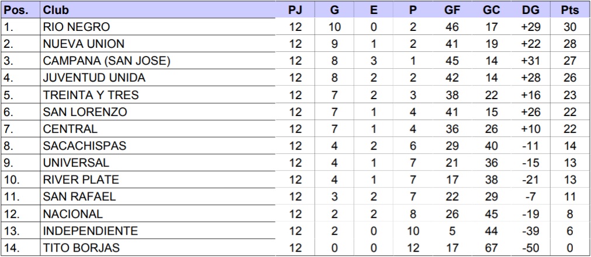Click the INDEPENDIENTE row name
This screenshot has width=591, height=257.
91,231
